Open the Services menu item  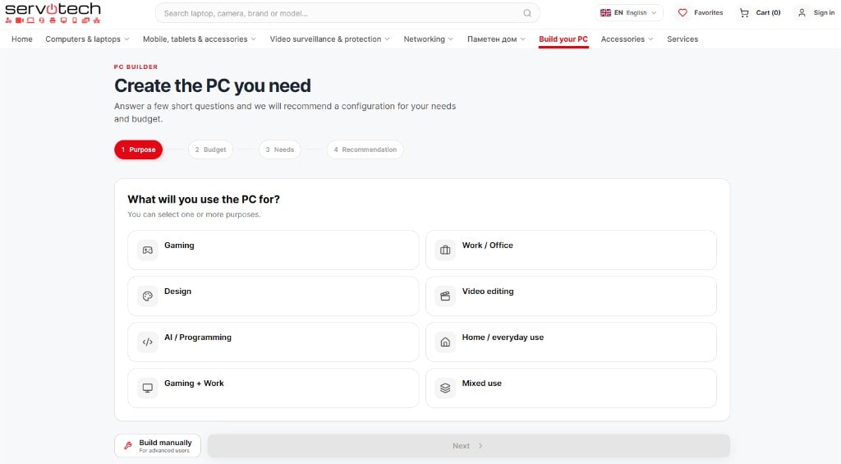pyautogui.click(x=682, y=39)
